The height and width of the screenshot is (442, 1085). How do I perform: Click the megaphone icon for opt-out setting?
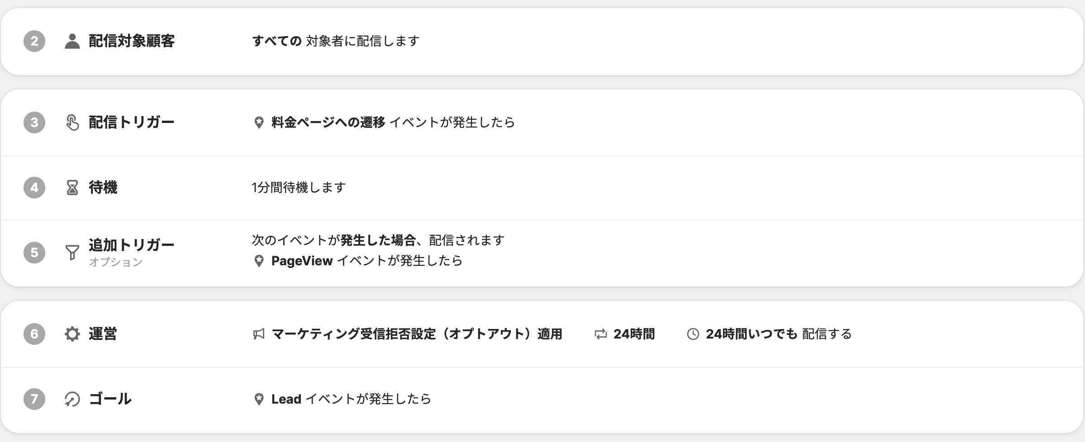[x=259, y=334]
